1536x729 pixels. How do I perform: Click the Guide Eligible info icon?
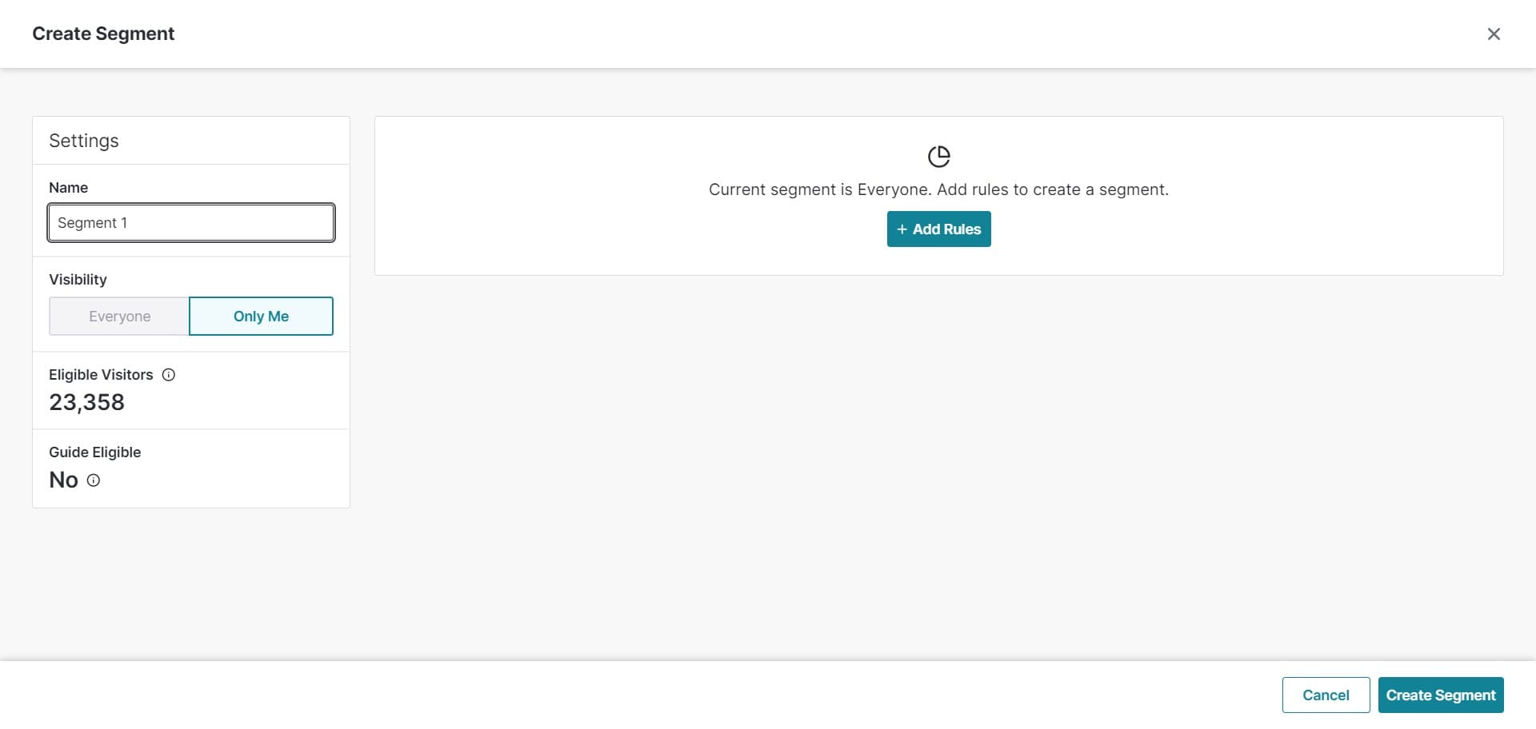pos(94,480)
